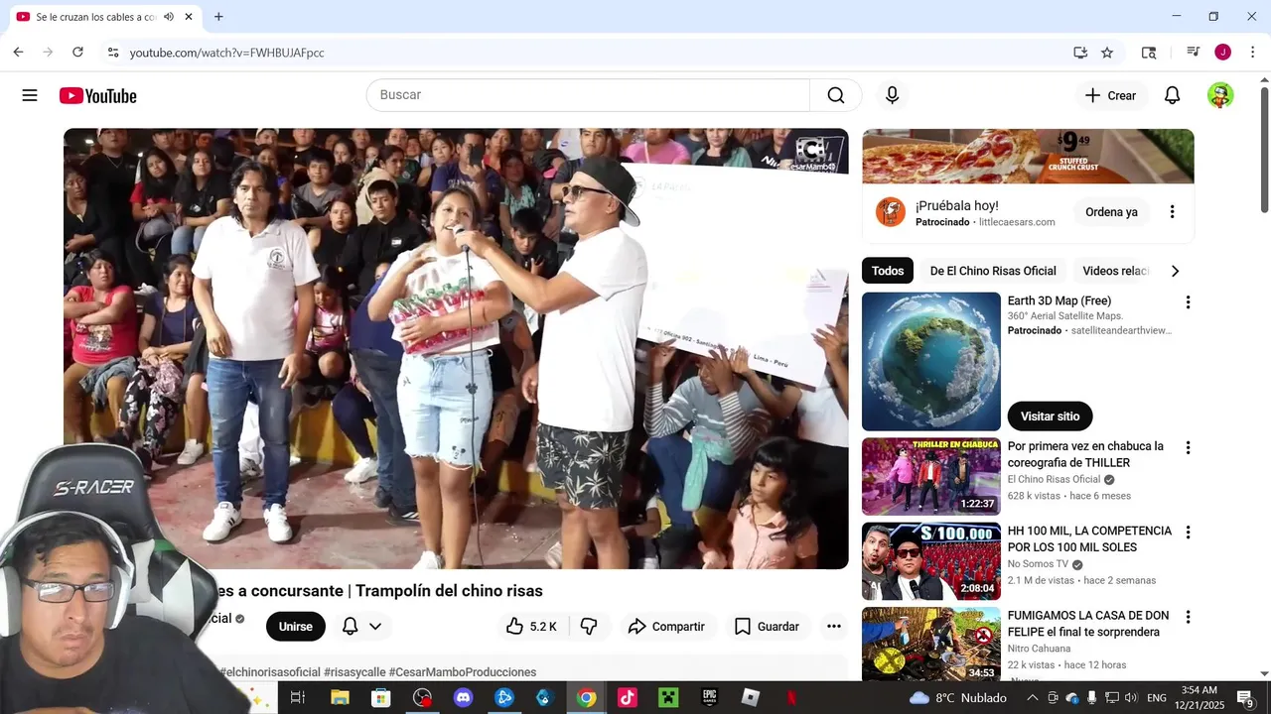
Task: Focus the Buscar search field
Action: tap(589, 95)
